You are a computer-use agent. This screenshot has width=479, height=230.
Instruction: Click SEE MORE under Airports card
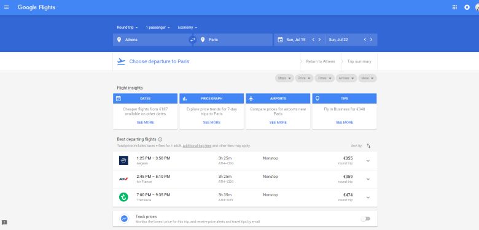point(278,122)
